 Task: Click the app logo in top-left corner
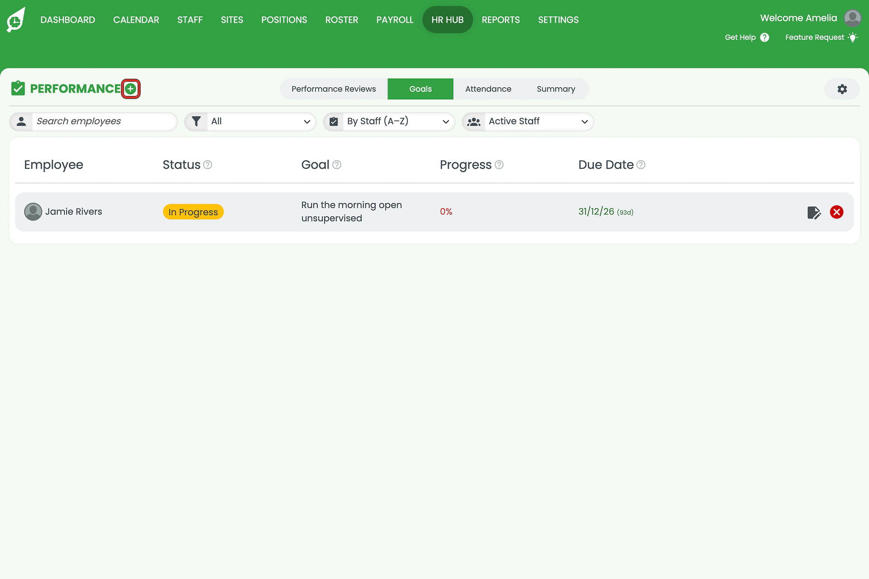click(16, 20)
